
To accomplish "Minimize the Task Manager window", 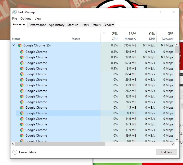I will [150, 12].
